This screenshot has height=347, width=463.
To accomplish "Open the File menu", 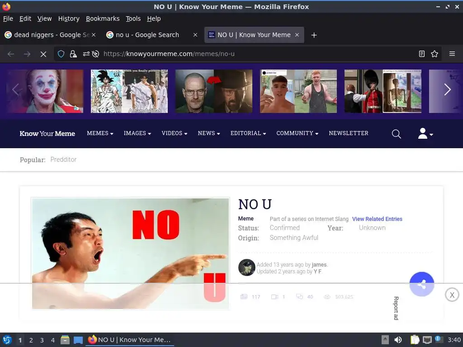I will point(8,19).
